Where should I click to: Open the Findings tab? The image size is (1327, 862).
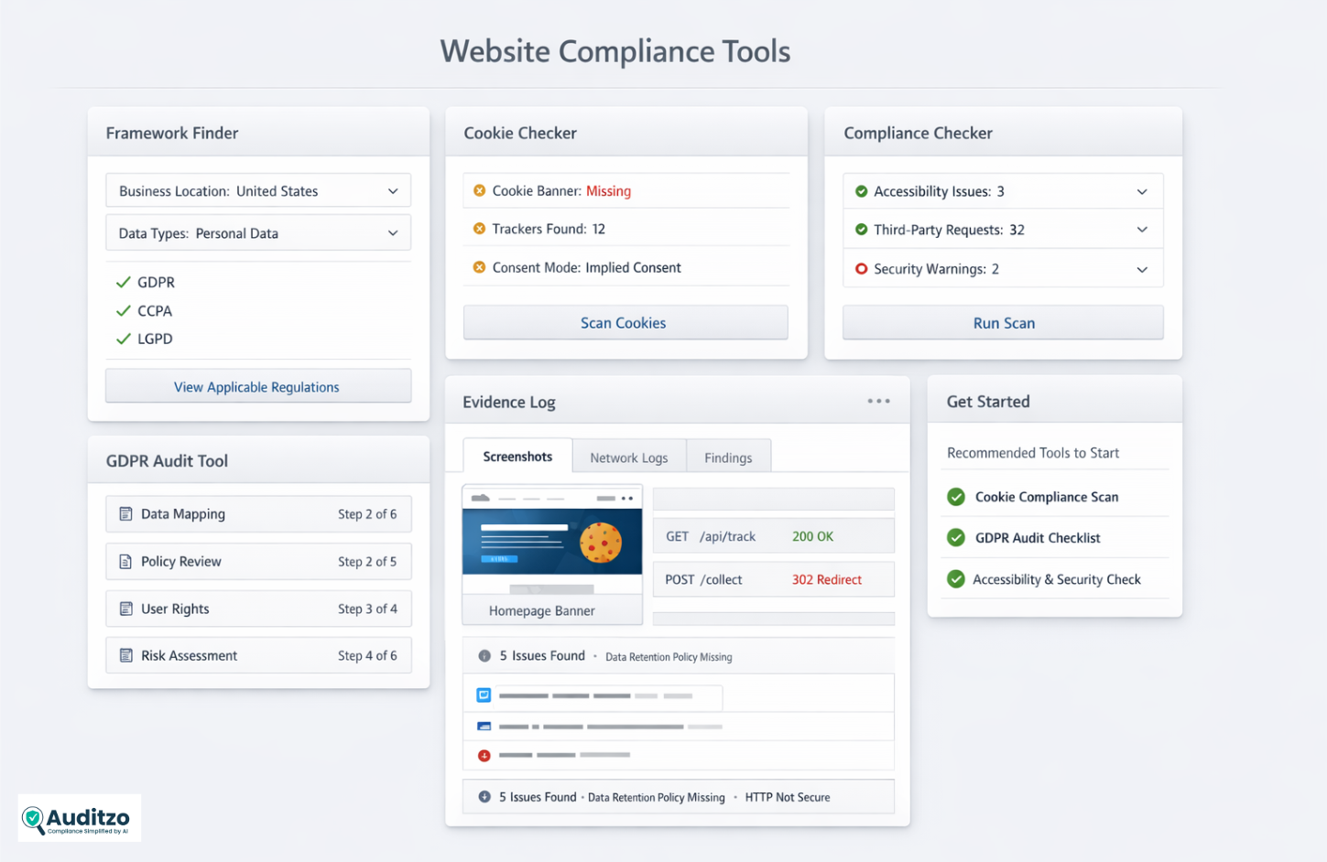coord(728,457)
